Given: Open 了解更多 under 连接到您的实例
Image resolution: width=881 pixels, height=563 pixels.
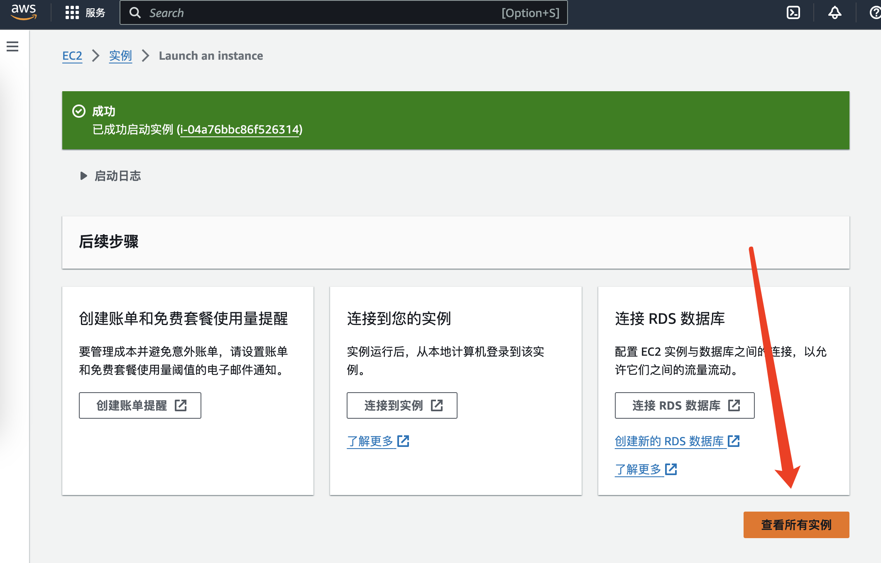Looking at the screenshot, I should [378, 441].
